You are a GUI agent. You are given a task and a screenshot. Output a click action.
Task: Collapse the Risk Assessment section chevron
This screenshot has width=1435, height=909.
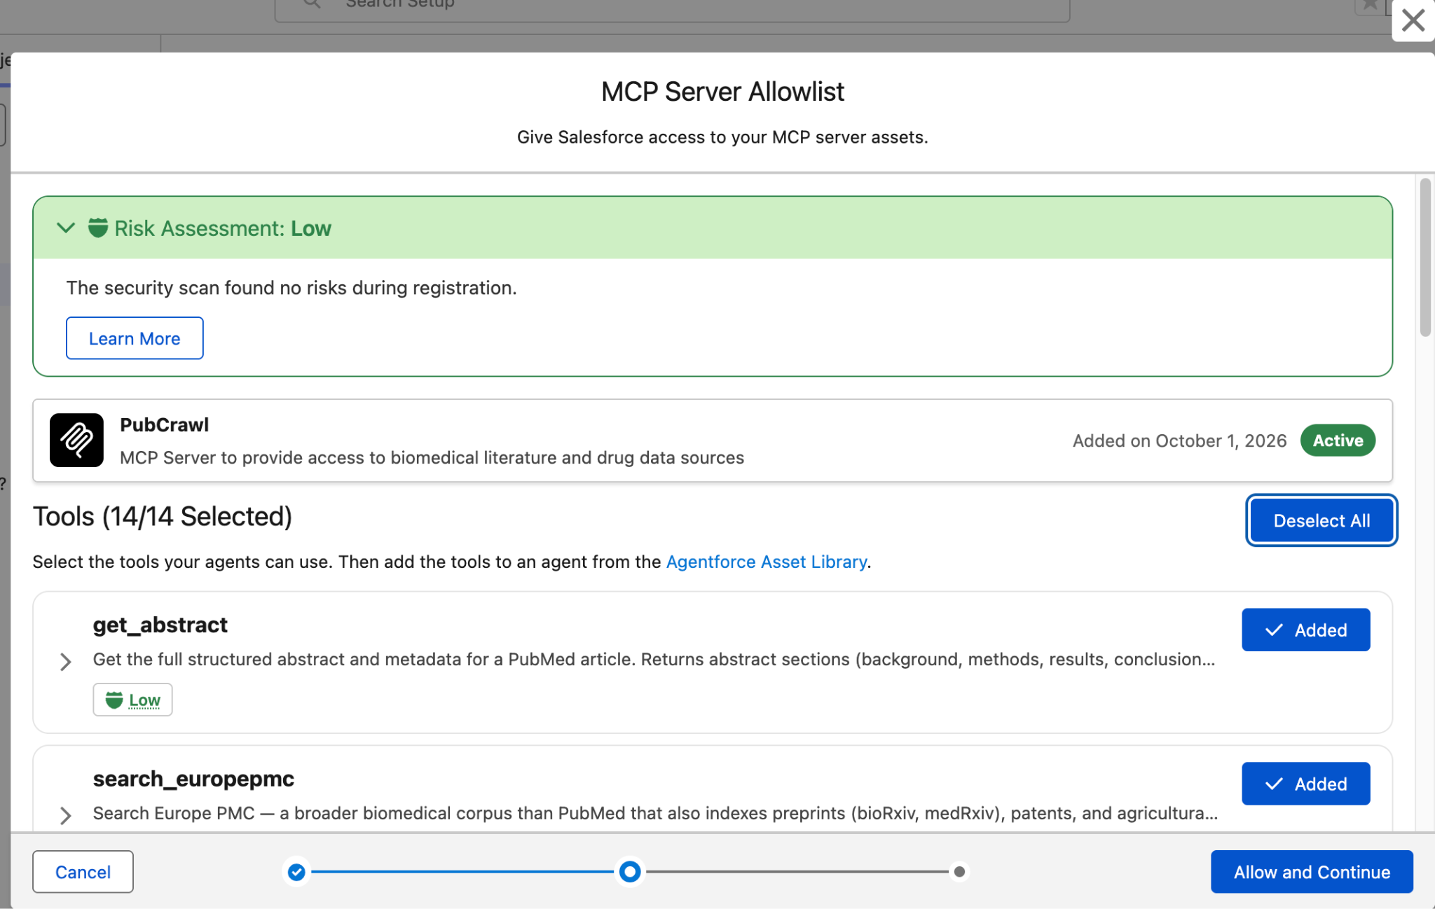pyautogui.click(x=66, y=228)
